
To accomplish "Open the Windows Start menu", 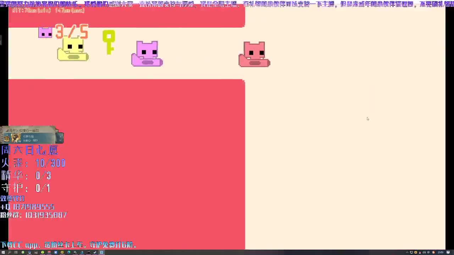I will pos(3,253).
